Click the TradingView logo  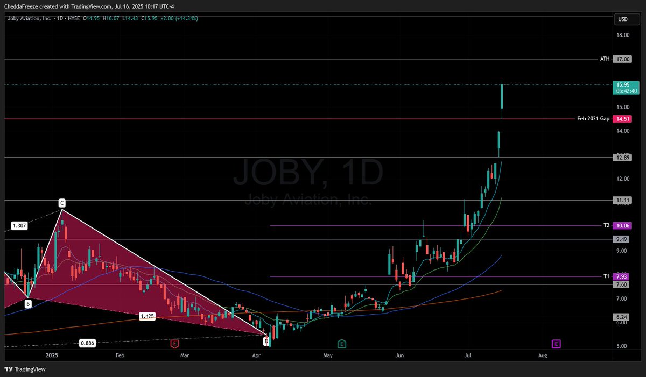click(x=25, y=369)
